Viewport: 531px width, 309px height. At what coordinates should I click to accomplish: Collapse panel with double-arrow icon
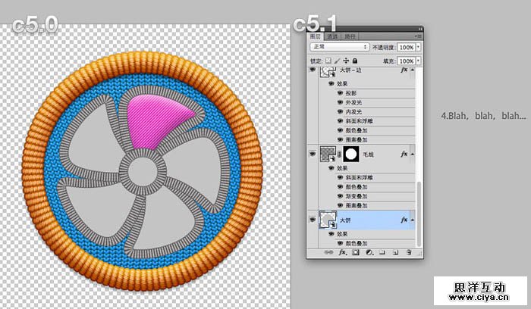pyautogui.click(x=420, y=29)
